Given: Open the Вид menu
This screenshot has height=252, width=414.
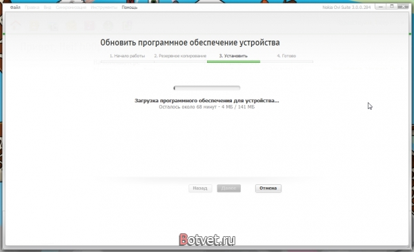Looking at the screenshot, I should (x=48, y=8).
